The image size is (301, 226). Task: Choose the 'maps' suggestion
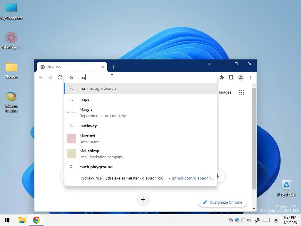click(x=141, y=99)
